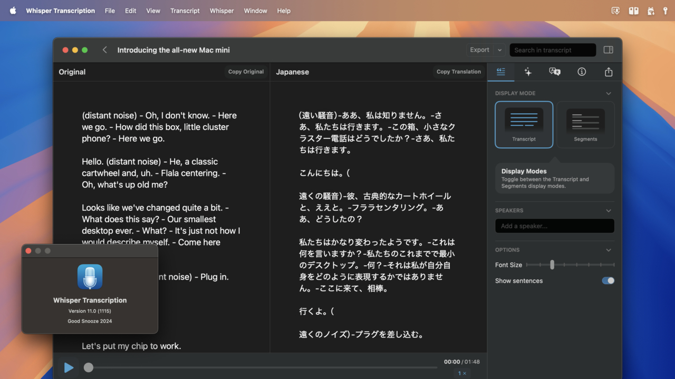Open the info tab icon
Screen dimensions: 675x379
(x=582, y=72)
